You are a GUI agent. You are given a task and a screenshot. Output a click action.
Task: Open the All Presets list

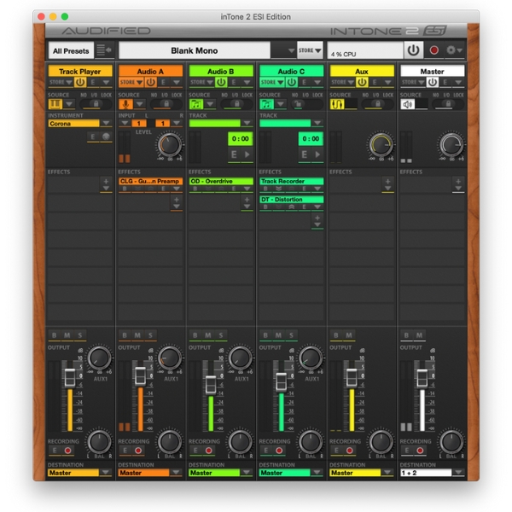pos(70,50)
